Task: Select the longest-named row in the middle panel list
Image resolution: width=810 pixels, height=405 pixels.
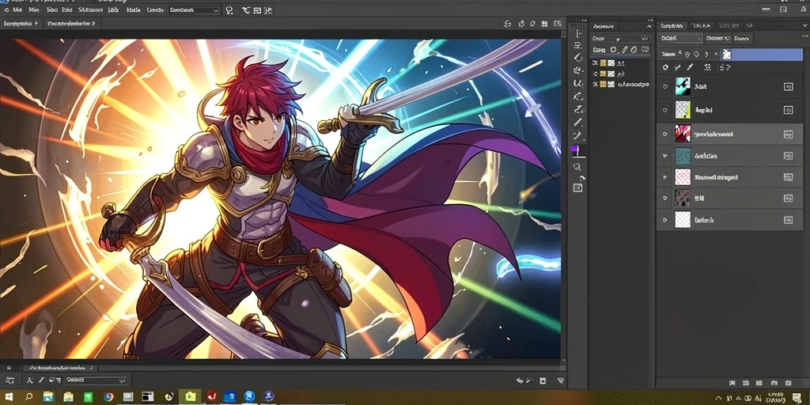Action: 622,84
